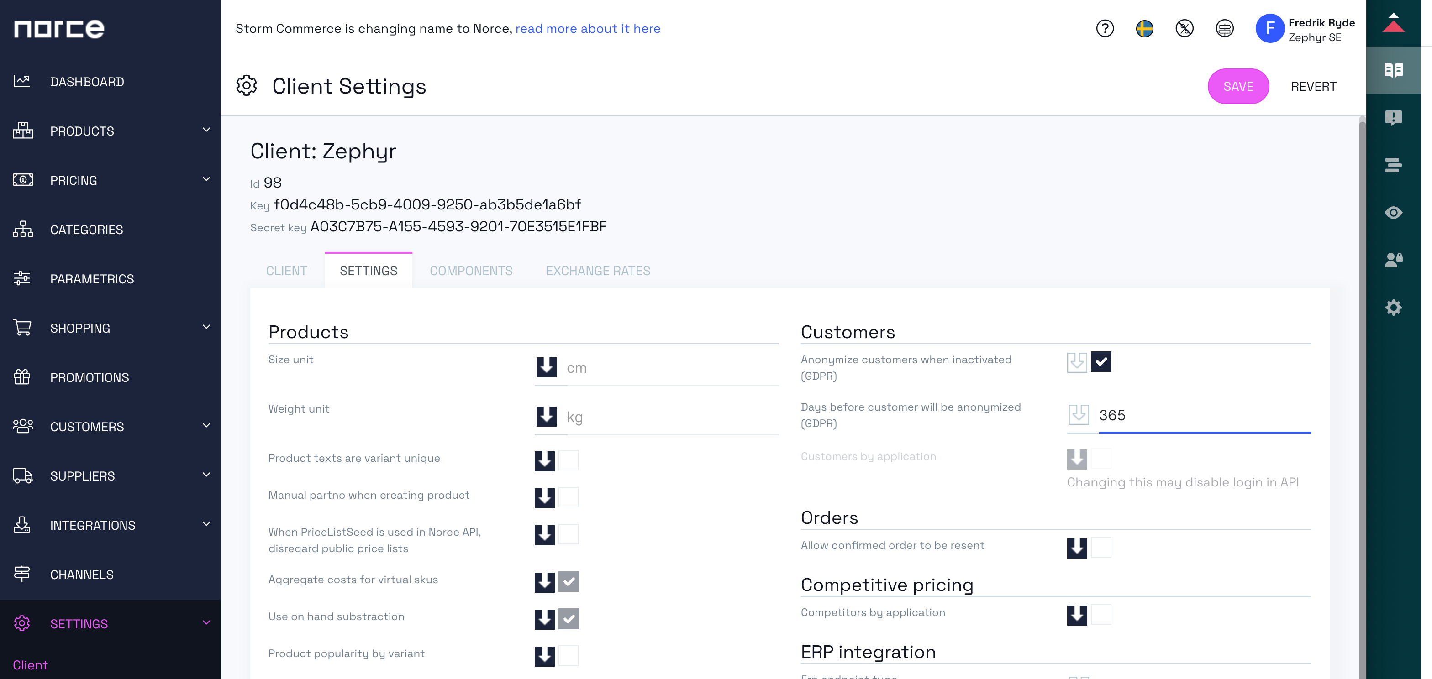Click the promotions navigation icon

(x=22, y=377)
